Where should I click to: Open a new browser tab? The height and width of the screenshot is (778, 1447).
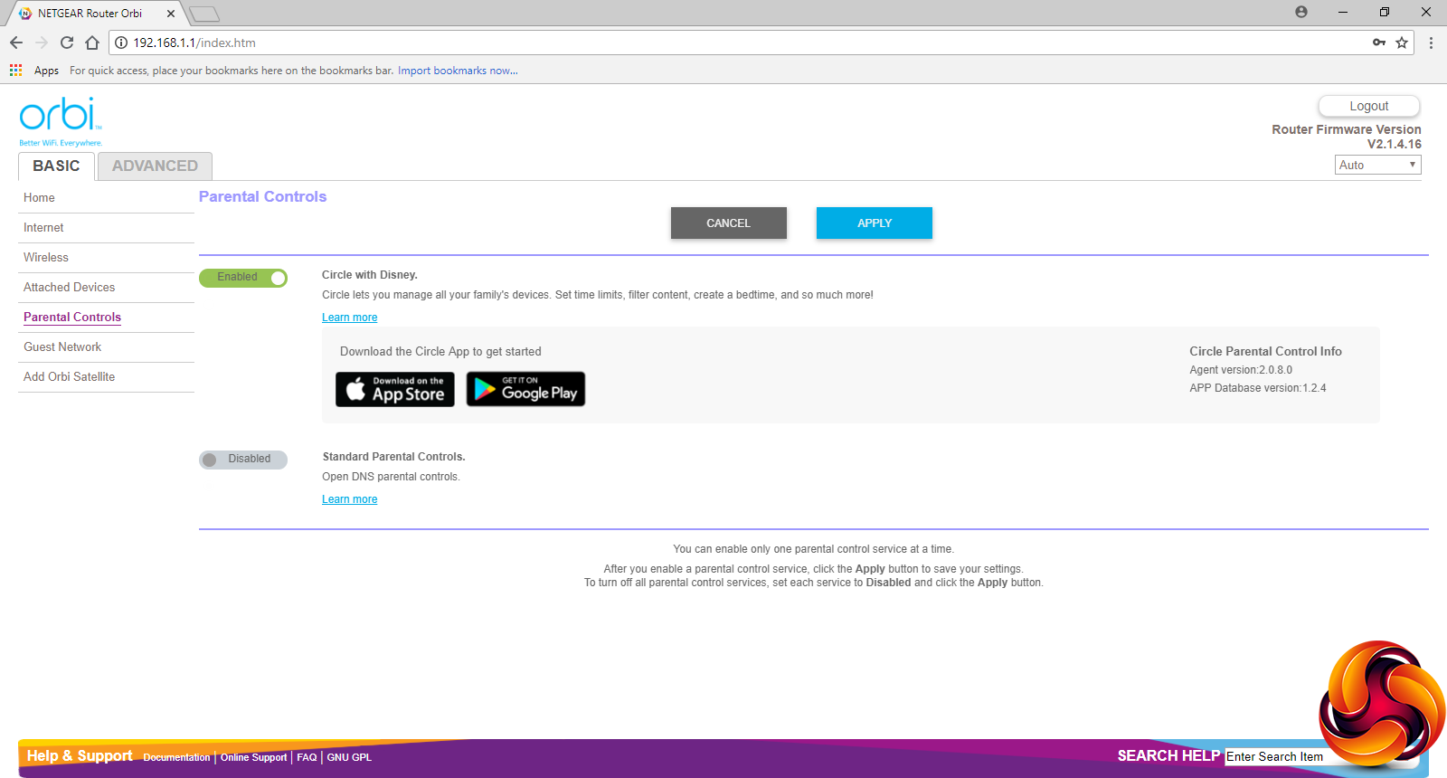pyautogui.click(x=204, y=14)
